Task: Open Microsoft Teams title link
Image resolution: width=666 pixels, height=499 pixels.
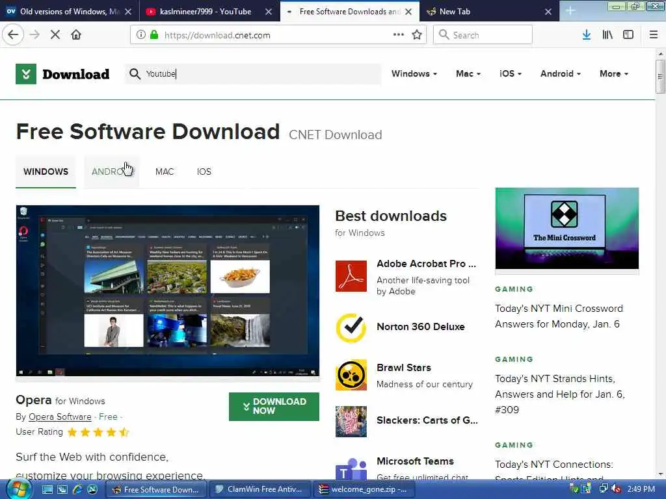Action: [415, 461]
